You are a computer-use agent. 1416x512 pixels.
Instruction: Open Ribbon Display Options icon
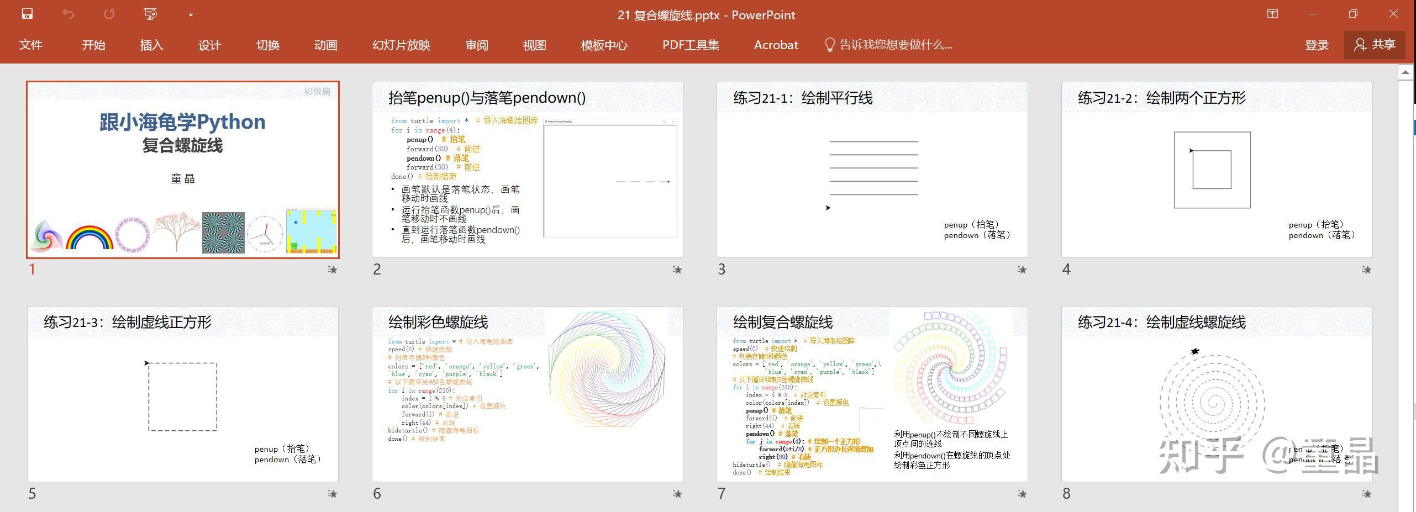pos(1272,14)
